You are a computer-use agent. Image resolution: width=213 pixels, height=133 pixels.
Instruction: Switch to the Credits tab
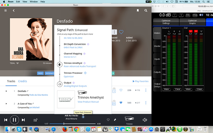(23, 81)
